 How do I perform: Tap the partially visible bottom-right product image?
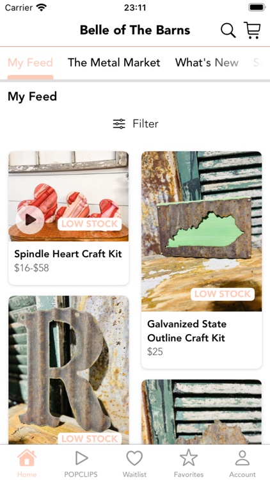(x=202, y=412)
